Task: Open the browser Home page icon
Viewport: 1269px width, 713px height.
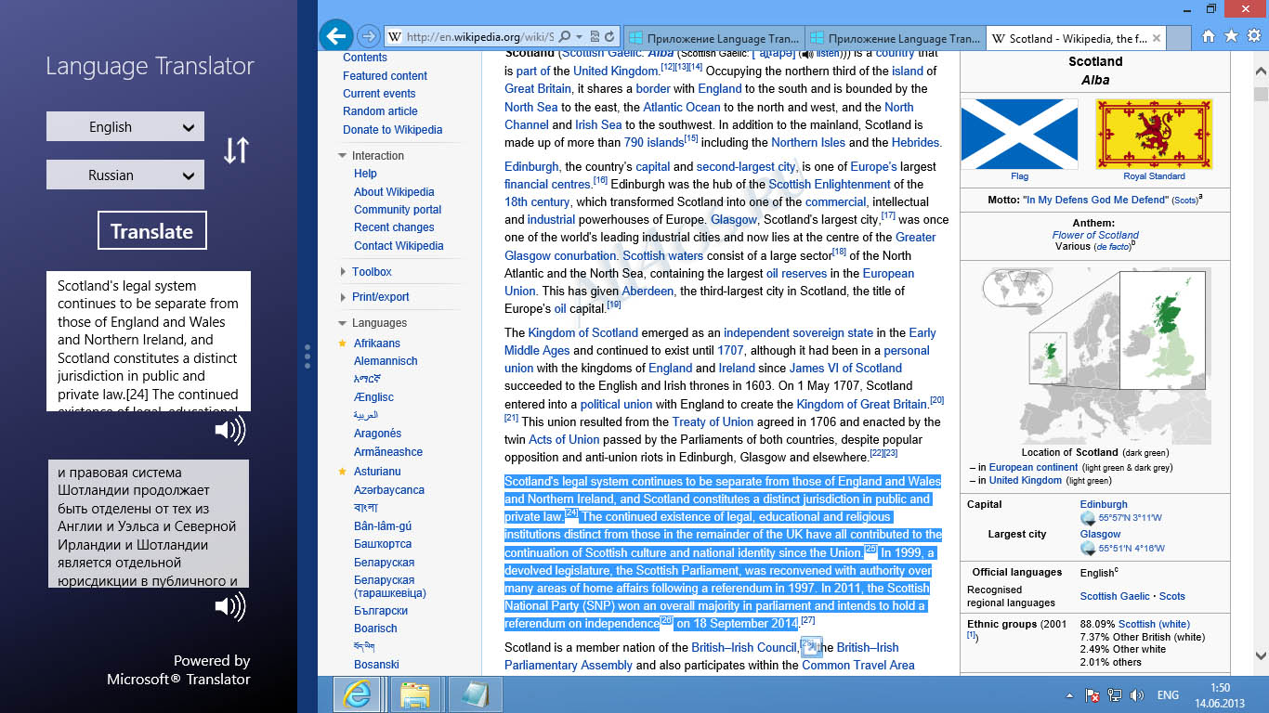Action: (1209, 36)
